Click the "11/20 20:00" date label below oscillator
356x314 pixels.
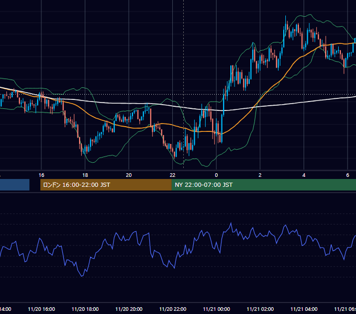pyautogui.click(x=129, y=309)
